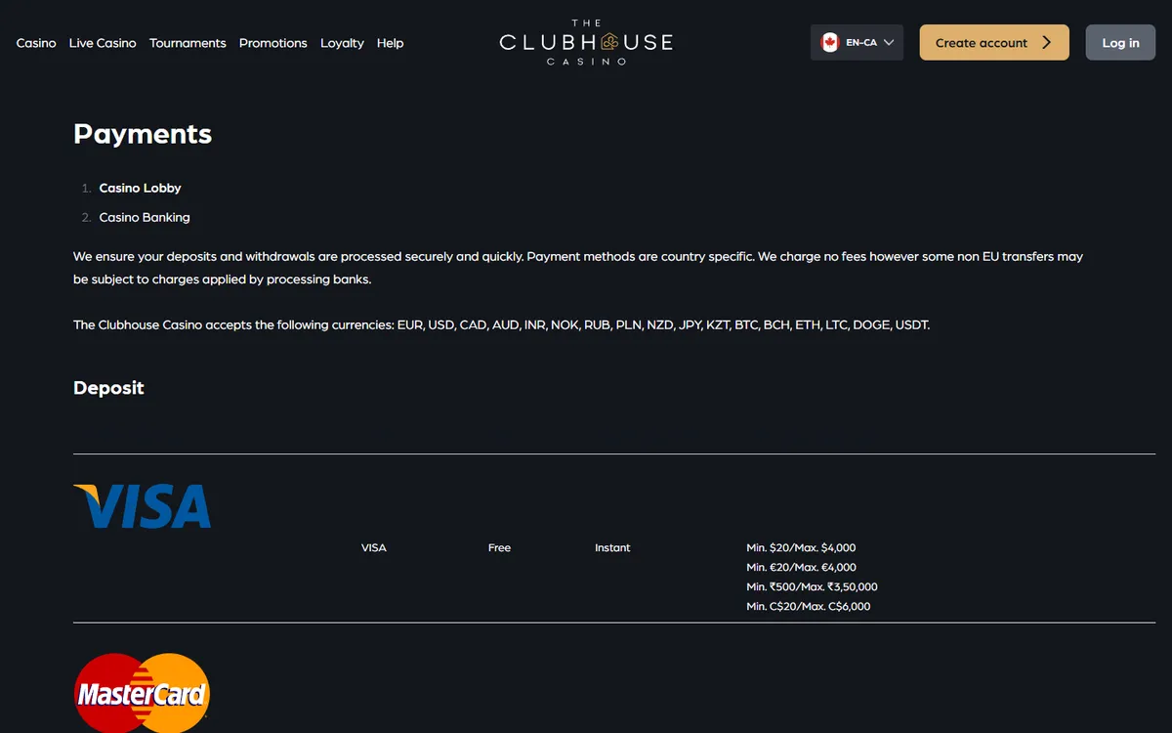Follow the Casino Banking breadcrumb link
This screenshot has height=733, width=1172.
(x=145, y=217)
